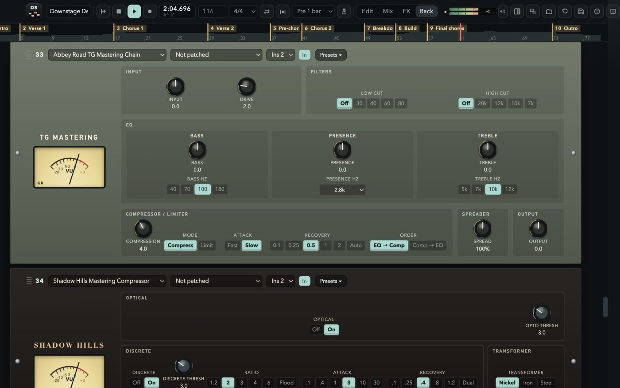
Task: Click the stop button in the transport
Action: tap(119, 11)
